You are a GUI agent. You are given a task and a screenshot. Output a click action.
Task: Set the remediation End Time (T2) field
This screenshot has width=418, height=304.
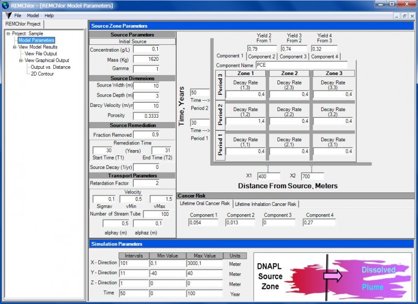point(161,151)
